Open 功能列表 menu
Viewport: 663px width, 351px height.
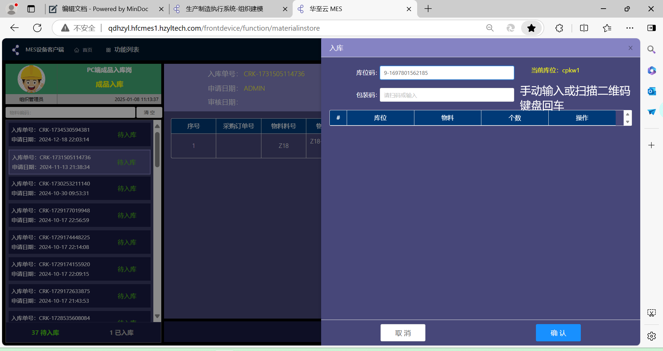pos(123,50)
